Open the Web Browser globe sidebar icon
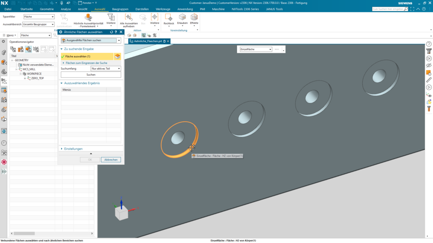Screen dimensions: 433x243 click(x=4, y=131)
